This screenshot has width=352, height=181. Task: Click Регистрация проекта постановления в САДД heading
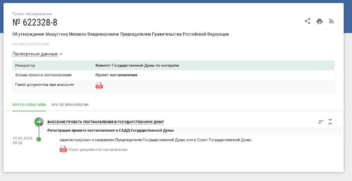[111, 130]
